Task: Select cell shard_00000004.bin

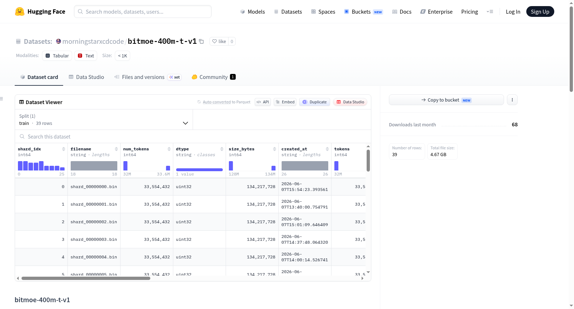Action: tap(94, 257)
